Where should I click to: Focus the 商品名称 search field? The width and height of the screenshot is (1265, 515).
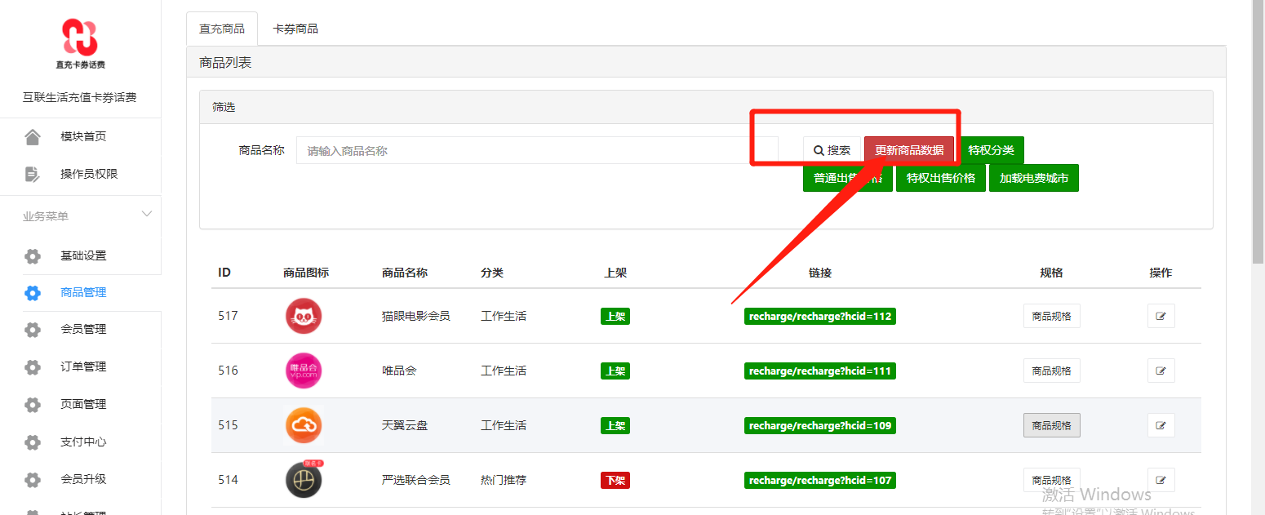point(537,150)
